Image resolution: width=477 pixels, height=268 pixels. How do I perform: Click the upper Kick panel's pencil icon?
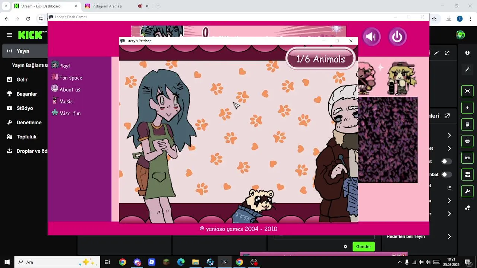click(436, 53)
